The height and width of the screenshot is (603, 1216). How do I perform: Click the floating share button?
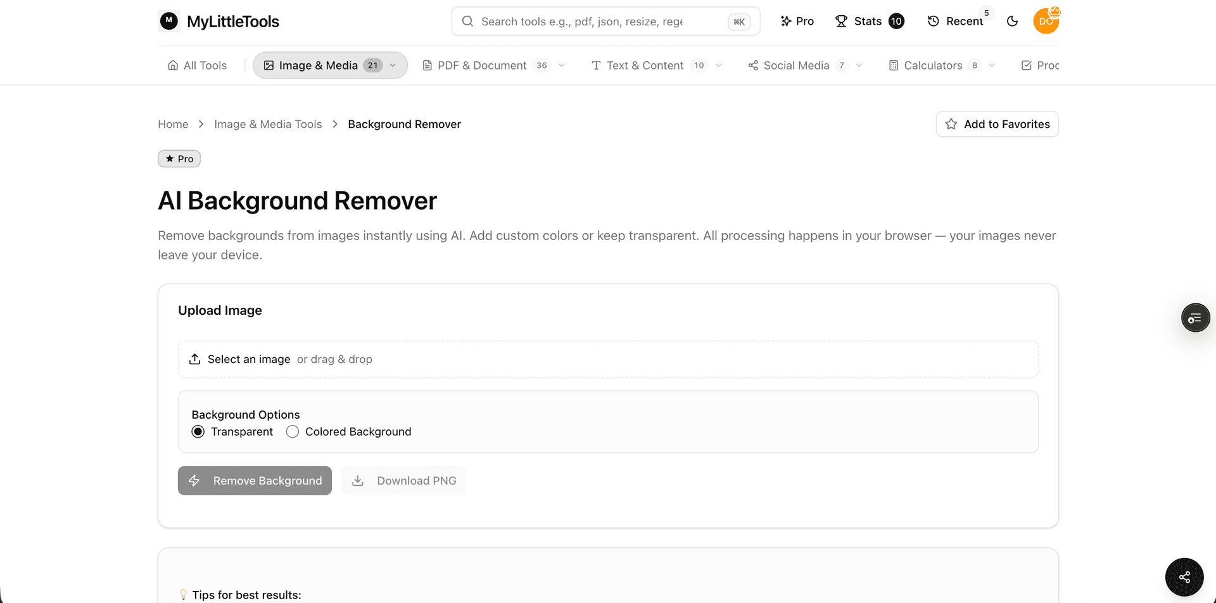(x=1184, y=577)
